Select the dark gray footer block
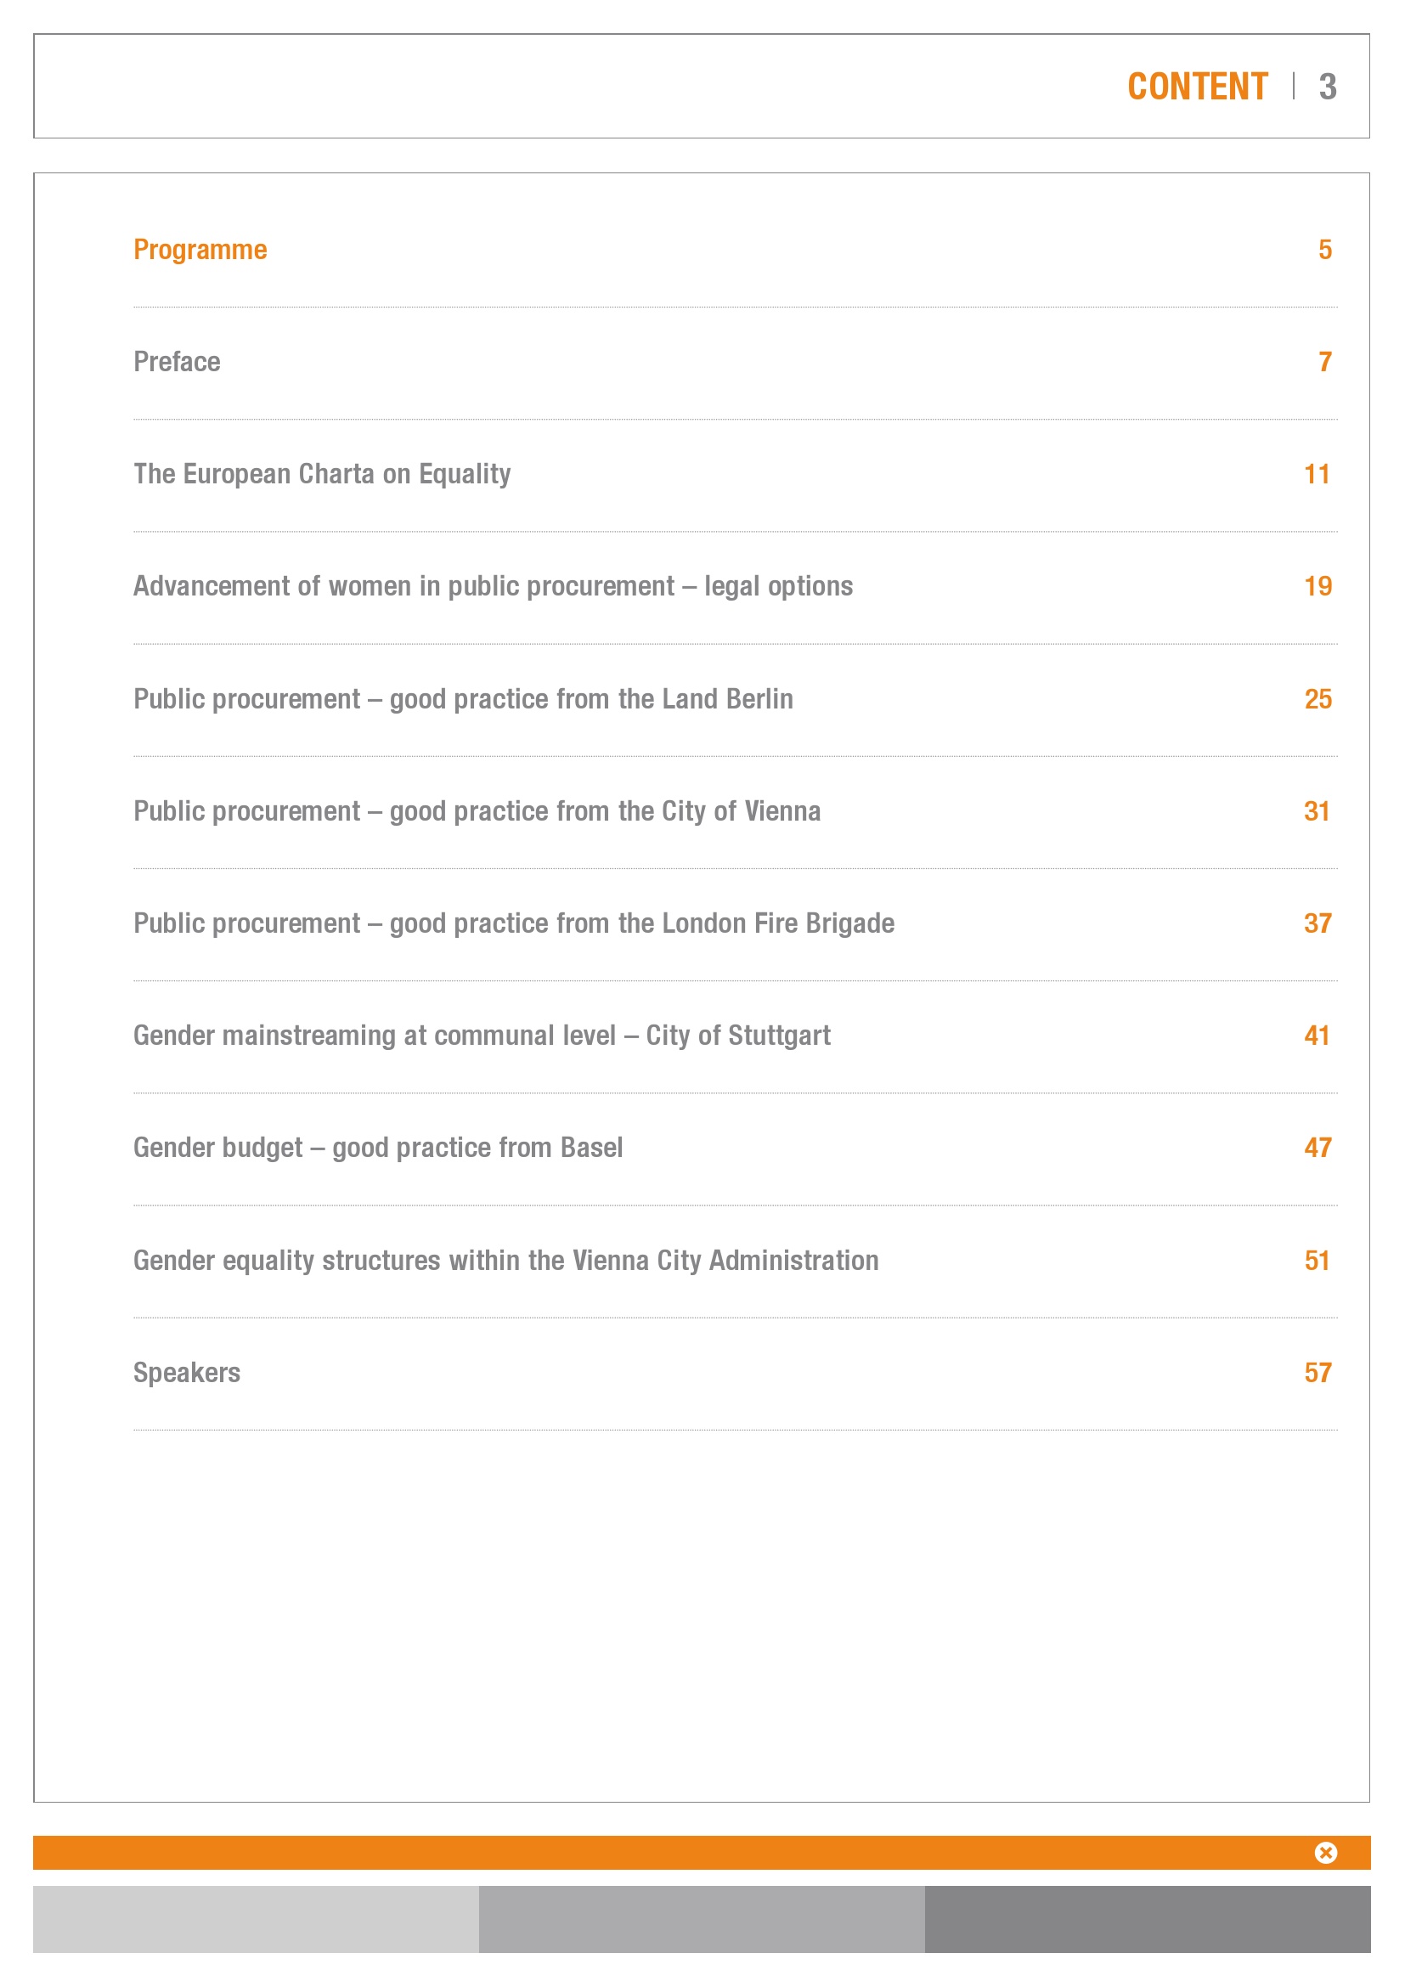 pyautogui.click(x=1148, y=1919)
